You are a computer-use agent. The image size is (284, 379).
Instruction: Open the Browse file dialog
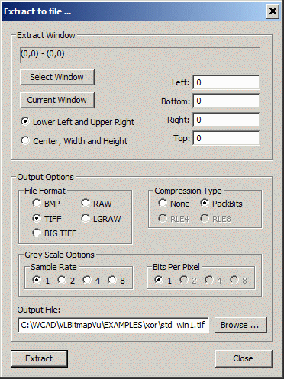(240, 325)
